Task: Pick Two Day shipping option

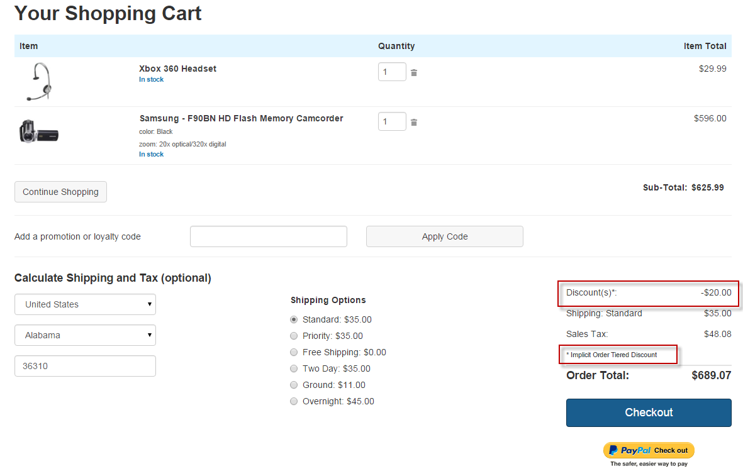Action: (x=294, y=368)
